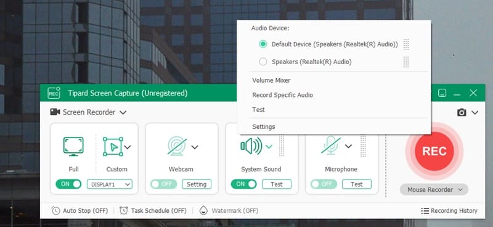Start recording with the REC button

pyautogui.click(x=434, y=152)
